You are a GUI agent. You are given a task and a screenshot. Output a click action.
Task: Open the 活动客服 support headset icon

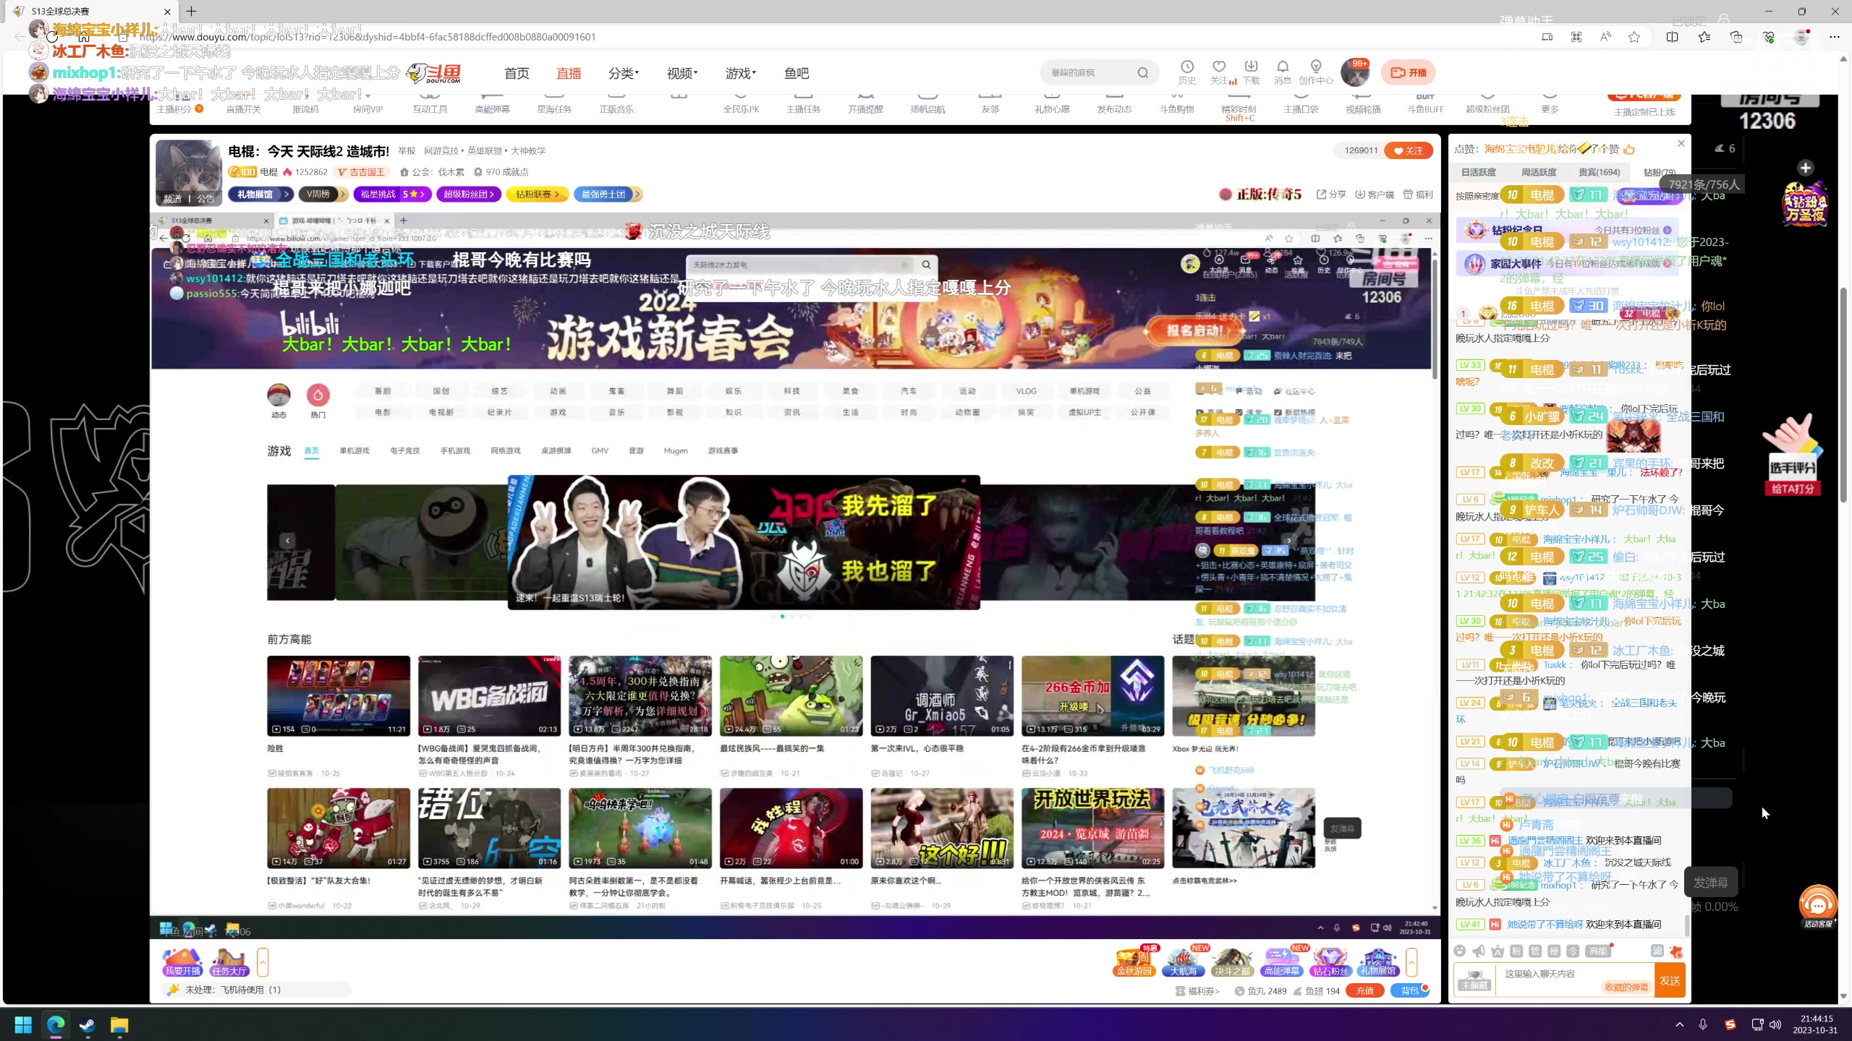1817,906
